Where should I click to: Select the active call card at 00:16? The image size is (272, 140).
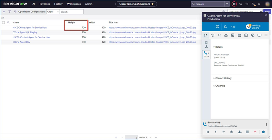click(x=206, y=55)
